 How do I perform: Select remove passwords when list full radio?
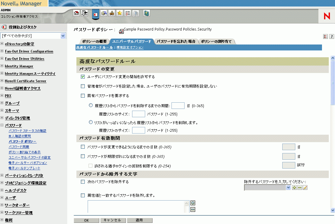pos(91,122)
